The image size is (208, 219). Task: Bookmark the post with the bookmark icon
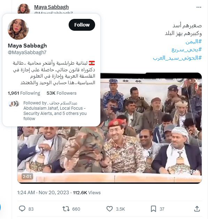tap(153, 209)
